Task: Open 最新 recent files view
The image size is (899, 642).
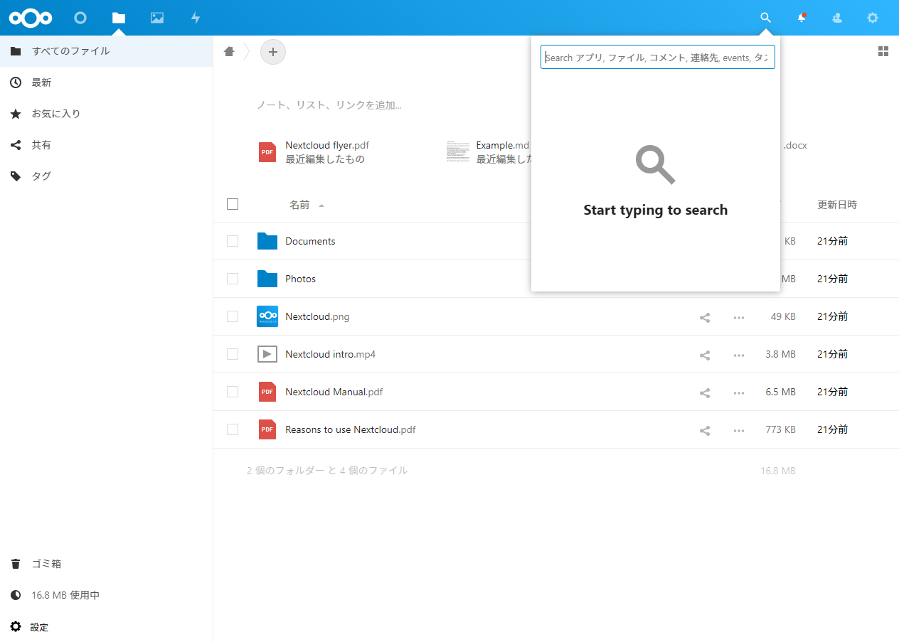Action: point(106,82)
